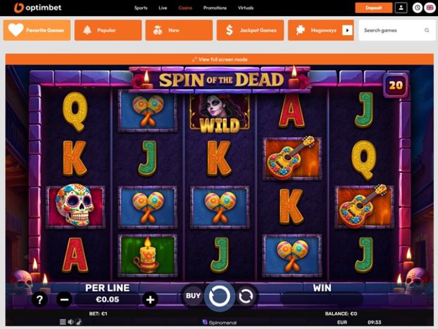The height and width of the screenshot is (329, 438).
Task: Open the BUY feature
Action: [x=193, y=295]
